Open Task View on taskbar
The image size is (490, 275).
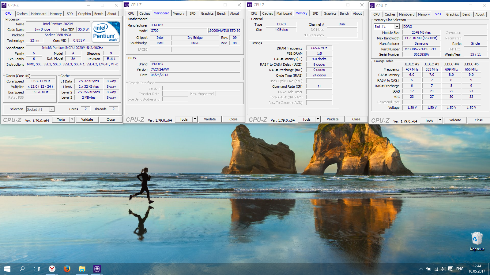tap(37, 269)
